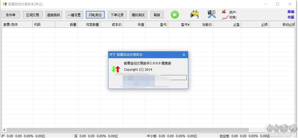Click the 移动止损 column header
This screenshot has height=138, width=298.
(282, 24)
